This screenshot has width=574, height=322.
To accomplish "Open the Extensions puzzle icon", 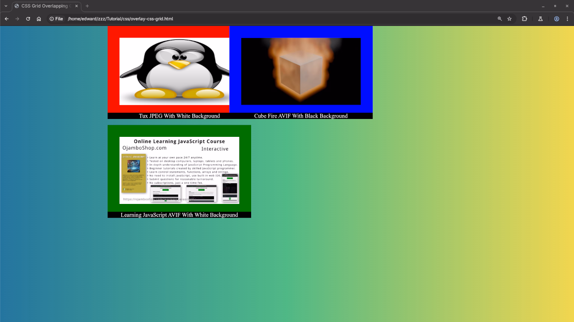I will (524, 19).
